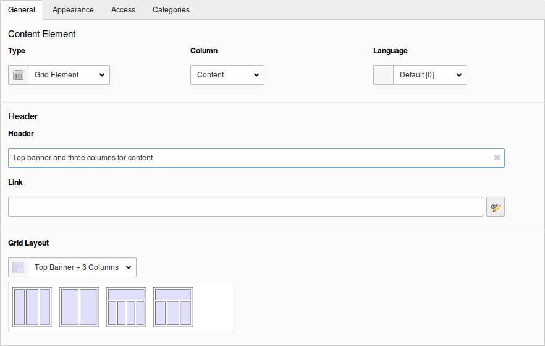Click the empty language flag box
Image resolution: width=545 pixels, height=346 pixels.
click(x=383, y=75)
